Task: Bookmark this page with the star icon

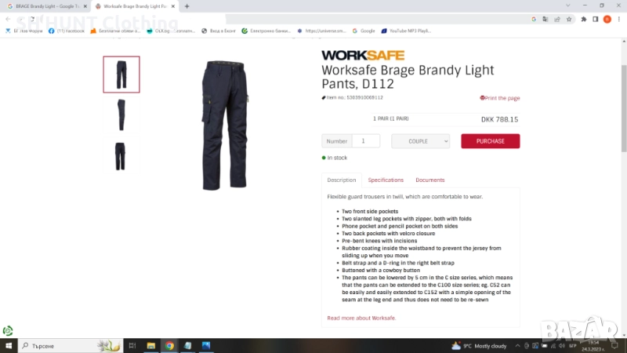Action: 569,19
